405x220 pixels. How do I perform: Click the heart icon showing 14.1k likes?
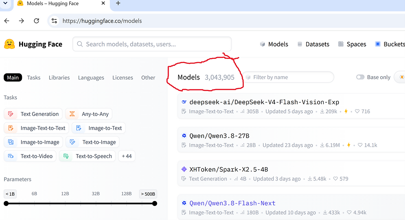[x=360, y=145]
